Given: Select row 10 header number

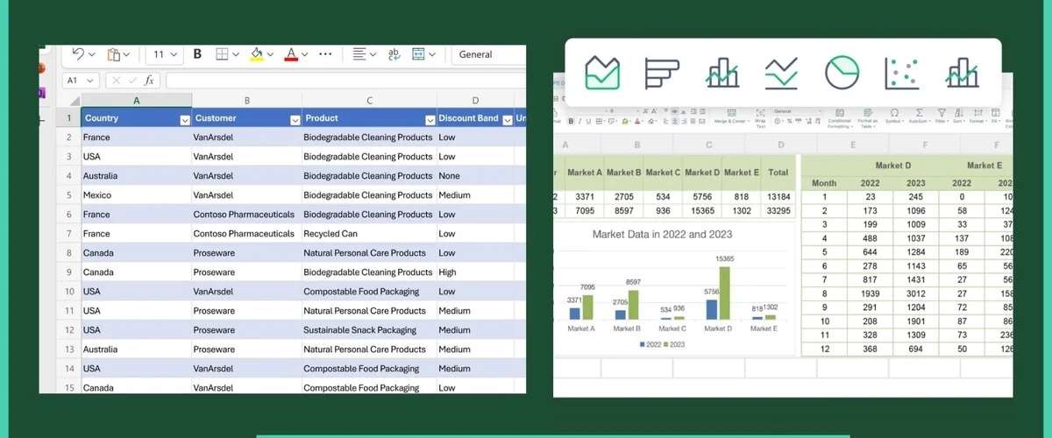Looking at the screenshot, I should [68, 292].
